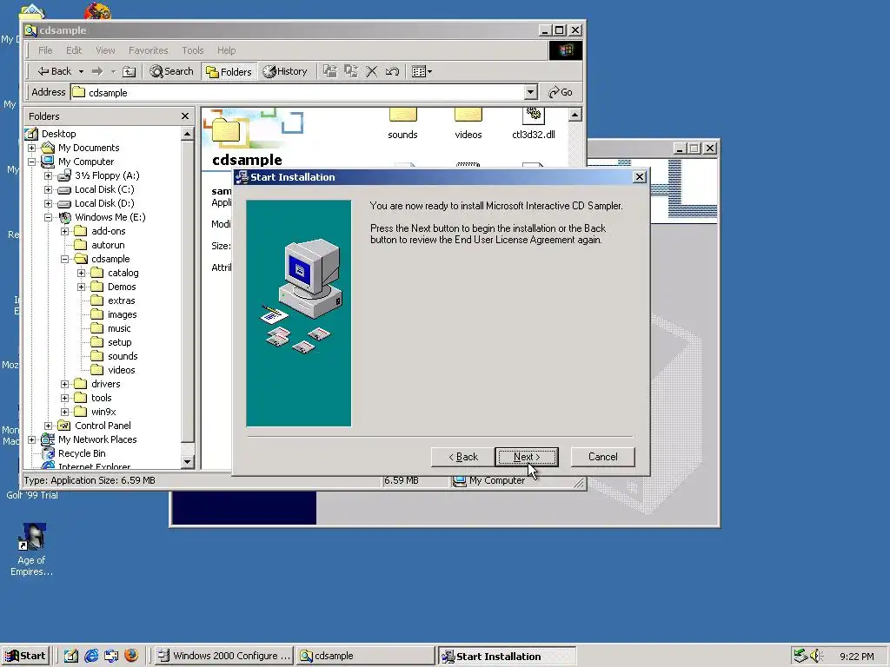
Task: Select Recycle Bin in the tree
Action: click(x=82, y=453)
